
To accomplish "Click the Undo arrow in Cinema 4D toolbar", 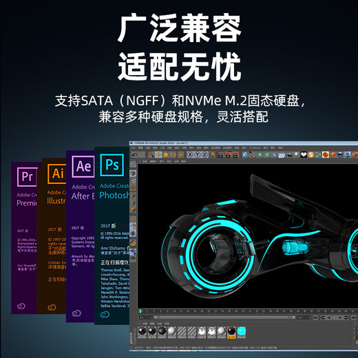I will (135, 155).
